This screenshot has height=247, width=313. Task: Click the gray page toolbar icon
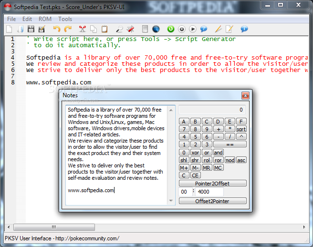[x=145, y=29]
